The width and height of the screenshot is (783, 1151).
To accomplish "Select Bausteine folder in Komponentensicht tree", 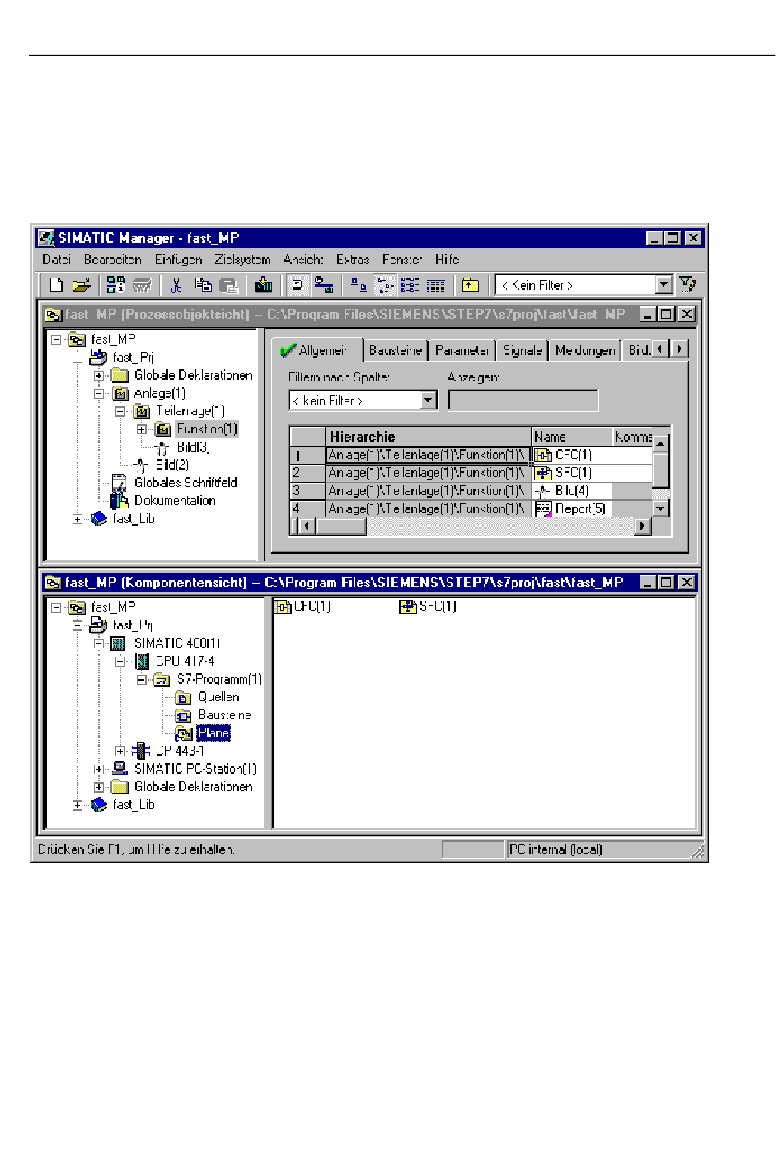I will pyautogui.click(x=225, y=715).
